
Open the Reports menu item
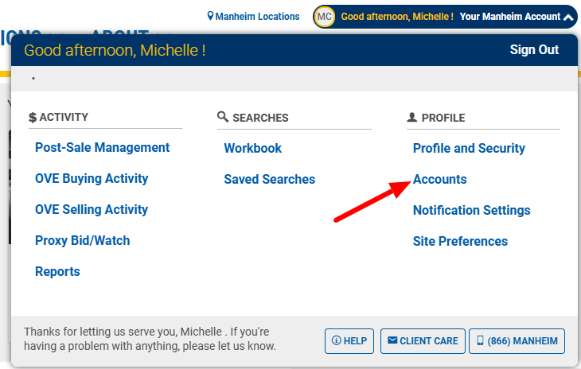tap(57, 272)
